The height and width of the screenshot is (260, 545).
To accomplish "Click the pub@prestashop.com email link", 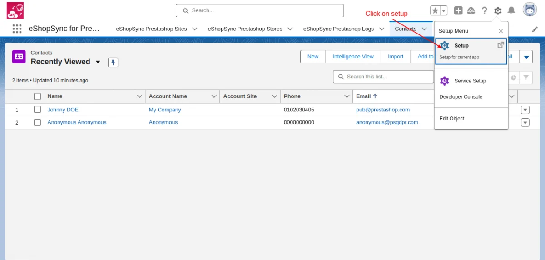I will point(383,110).
